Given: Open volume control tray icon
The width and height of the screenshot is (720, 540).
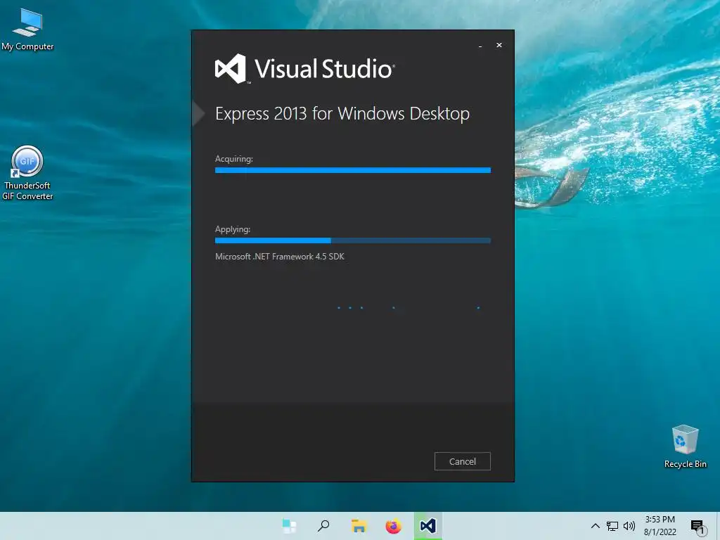Looking at the screenshot, I should click(629, 526).
